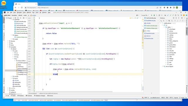188x106 pixels.
Task: Click the templates breadcrumb in navigation bar
Action: click(x=14, y=15)
